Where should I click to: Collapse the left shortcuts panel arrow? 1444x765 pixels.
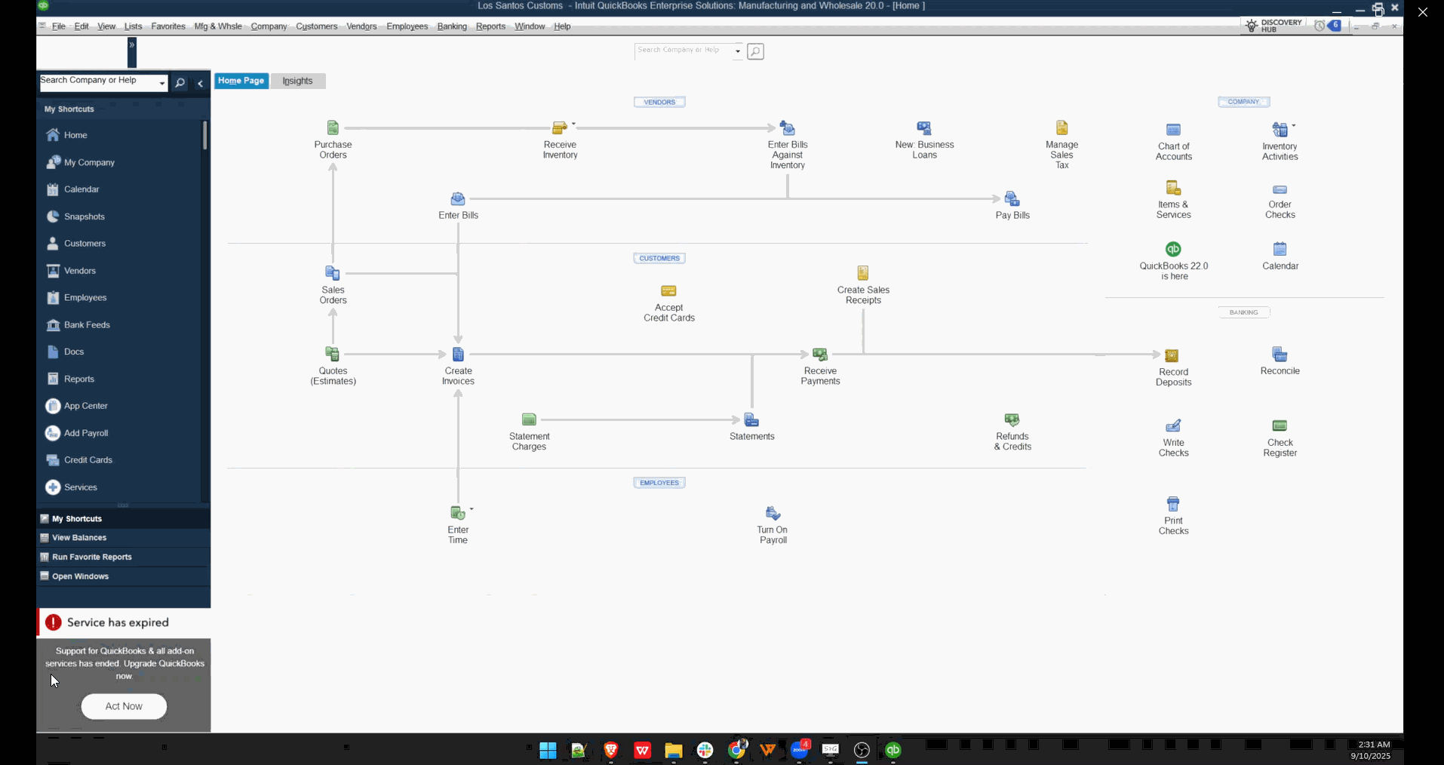[200, 84]
